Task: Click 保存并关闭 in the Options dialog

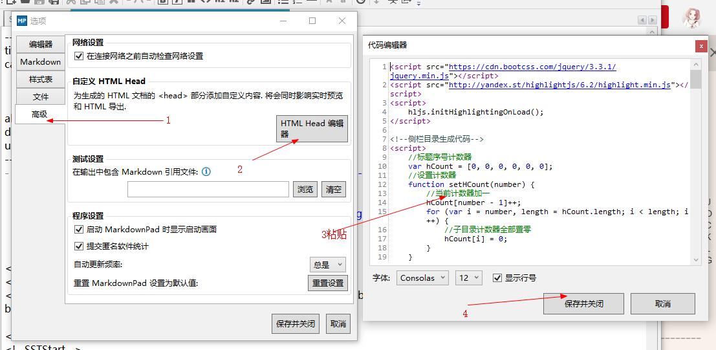Action: pos(296,324)
